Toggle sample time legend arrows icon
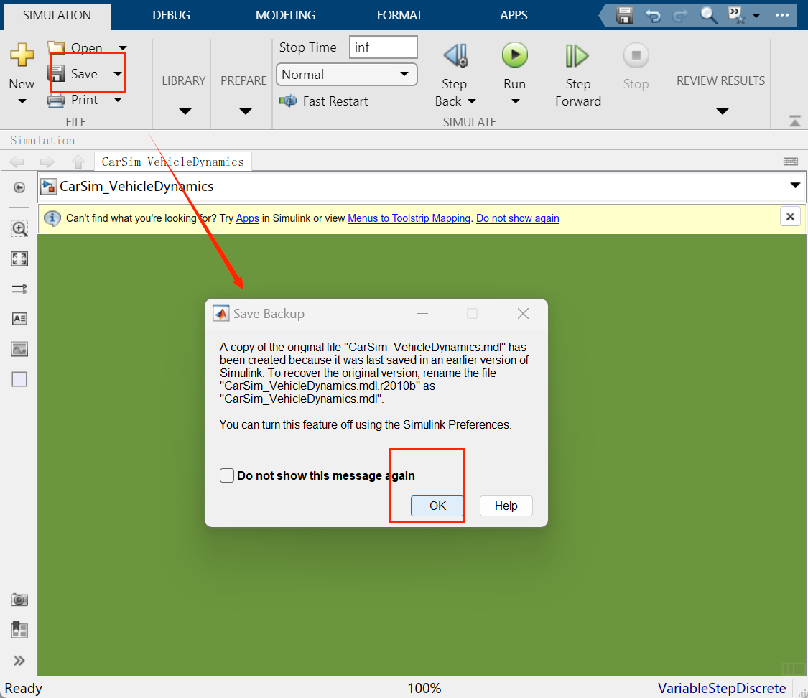The width and height of the screenshot is (808, 698). click(19, 289)
